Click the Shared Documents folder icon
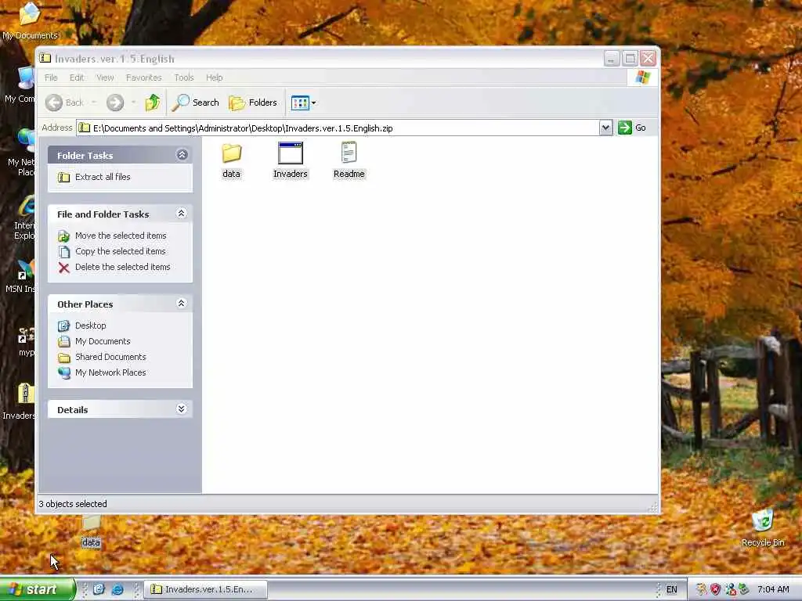The image size is (802, 601). (x=64, y=357)
